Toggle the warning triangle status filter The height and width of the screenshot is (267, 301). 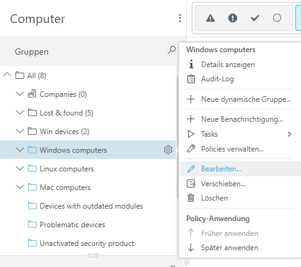[x=210, y=18]
